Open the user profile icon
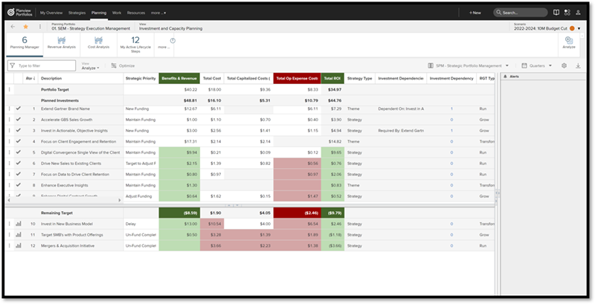This screenshot has height=304, width=595. [578, 13]
